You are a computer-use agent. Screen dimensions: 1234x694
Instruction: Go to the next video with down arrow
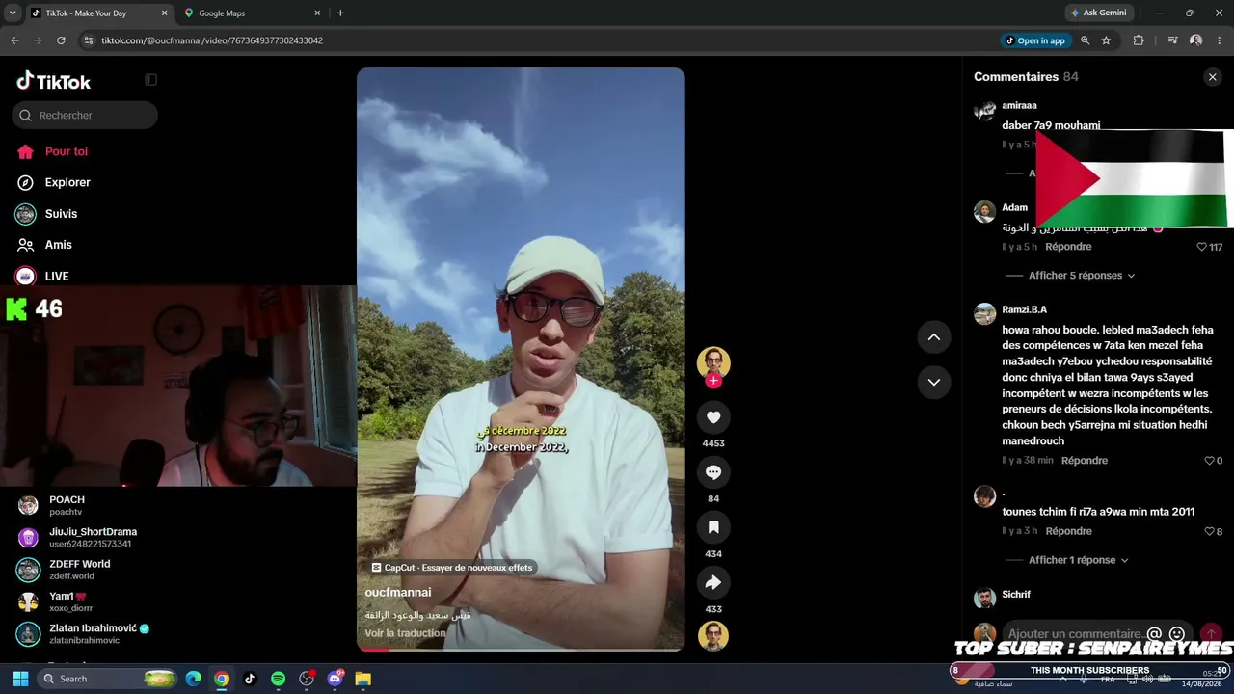pos(933,382)
